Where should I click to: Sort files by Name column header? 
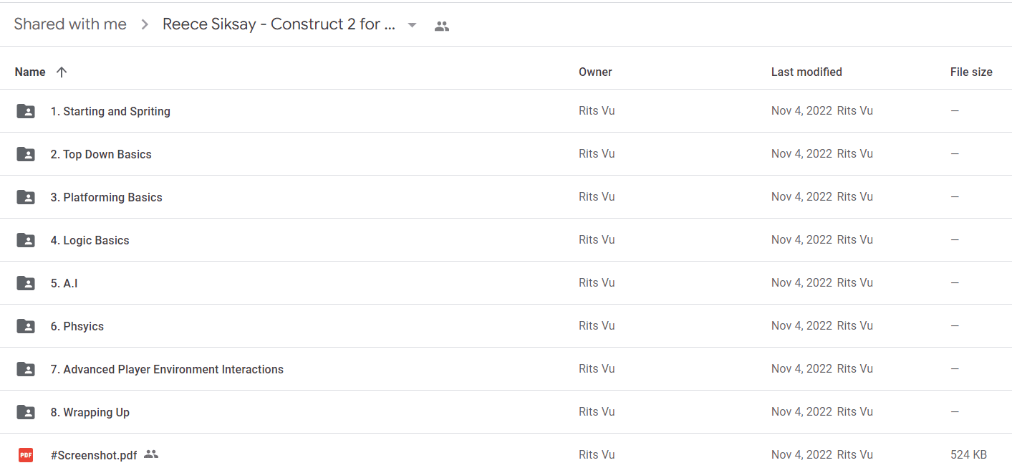coord(30,72)
